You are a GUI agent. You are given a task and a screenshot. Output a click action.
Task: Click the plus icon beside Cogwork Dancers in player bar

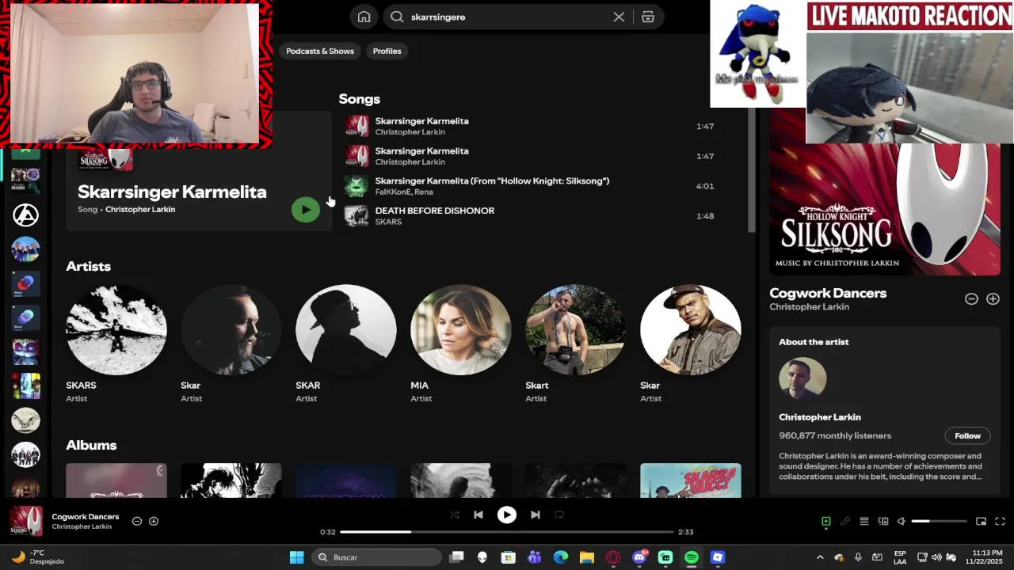point(154,521)
